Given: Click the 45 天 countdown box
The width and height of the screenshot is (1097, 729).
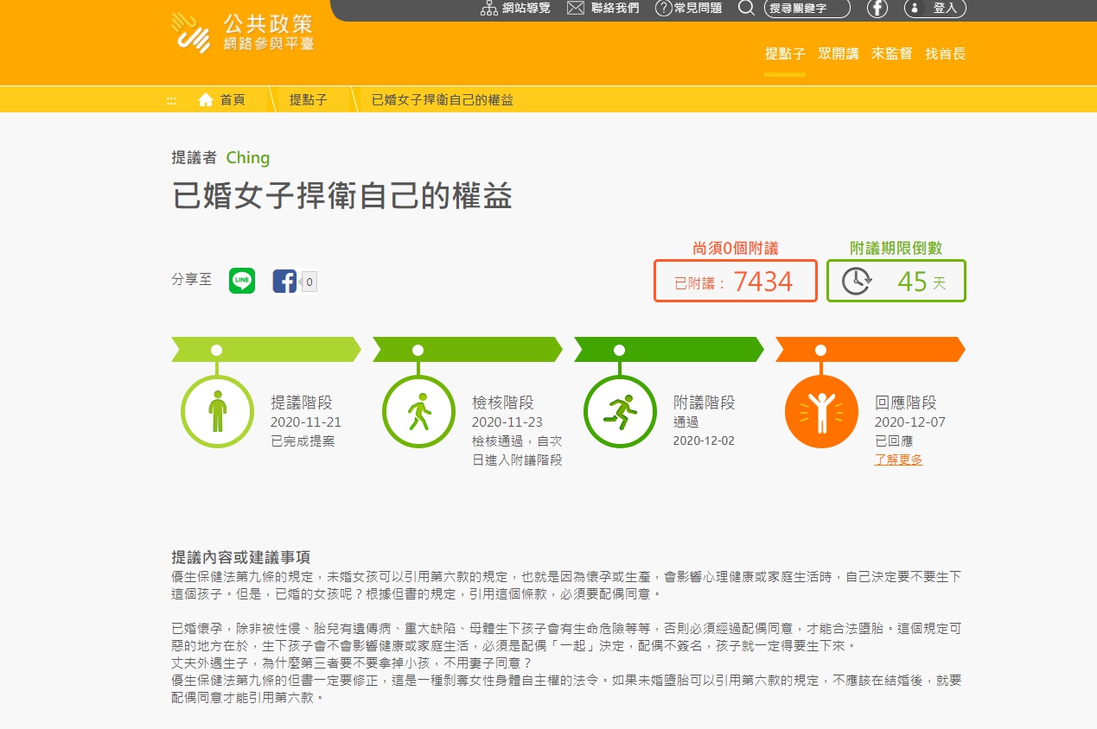Looking at the screenshot, I should 896,281.
